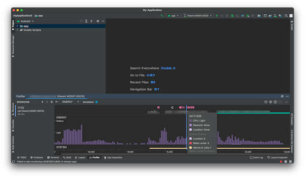305x178 pixels.
Task: Go back with profiler arrow icon
Action: coord(56,102)
